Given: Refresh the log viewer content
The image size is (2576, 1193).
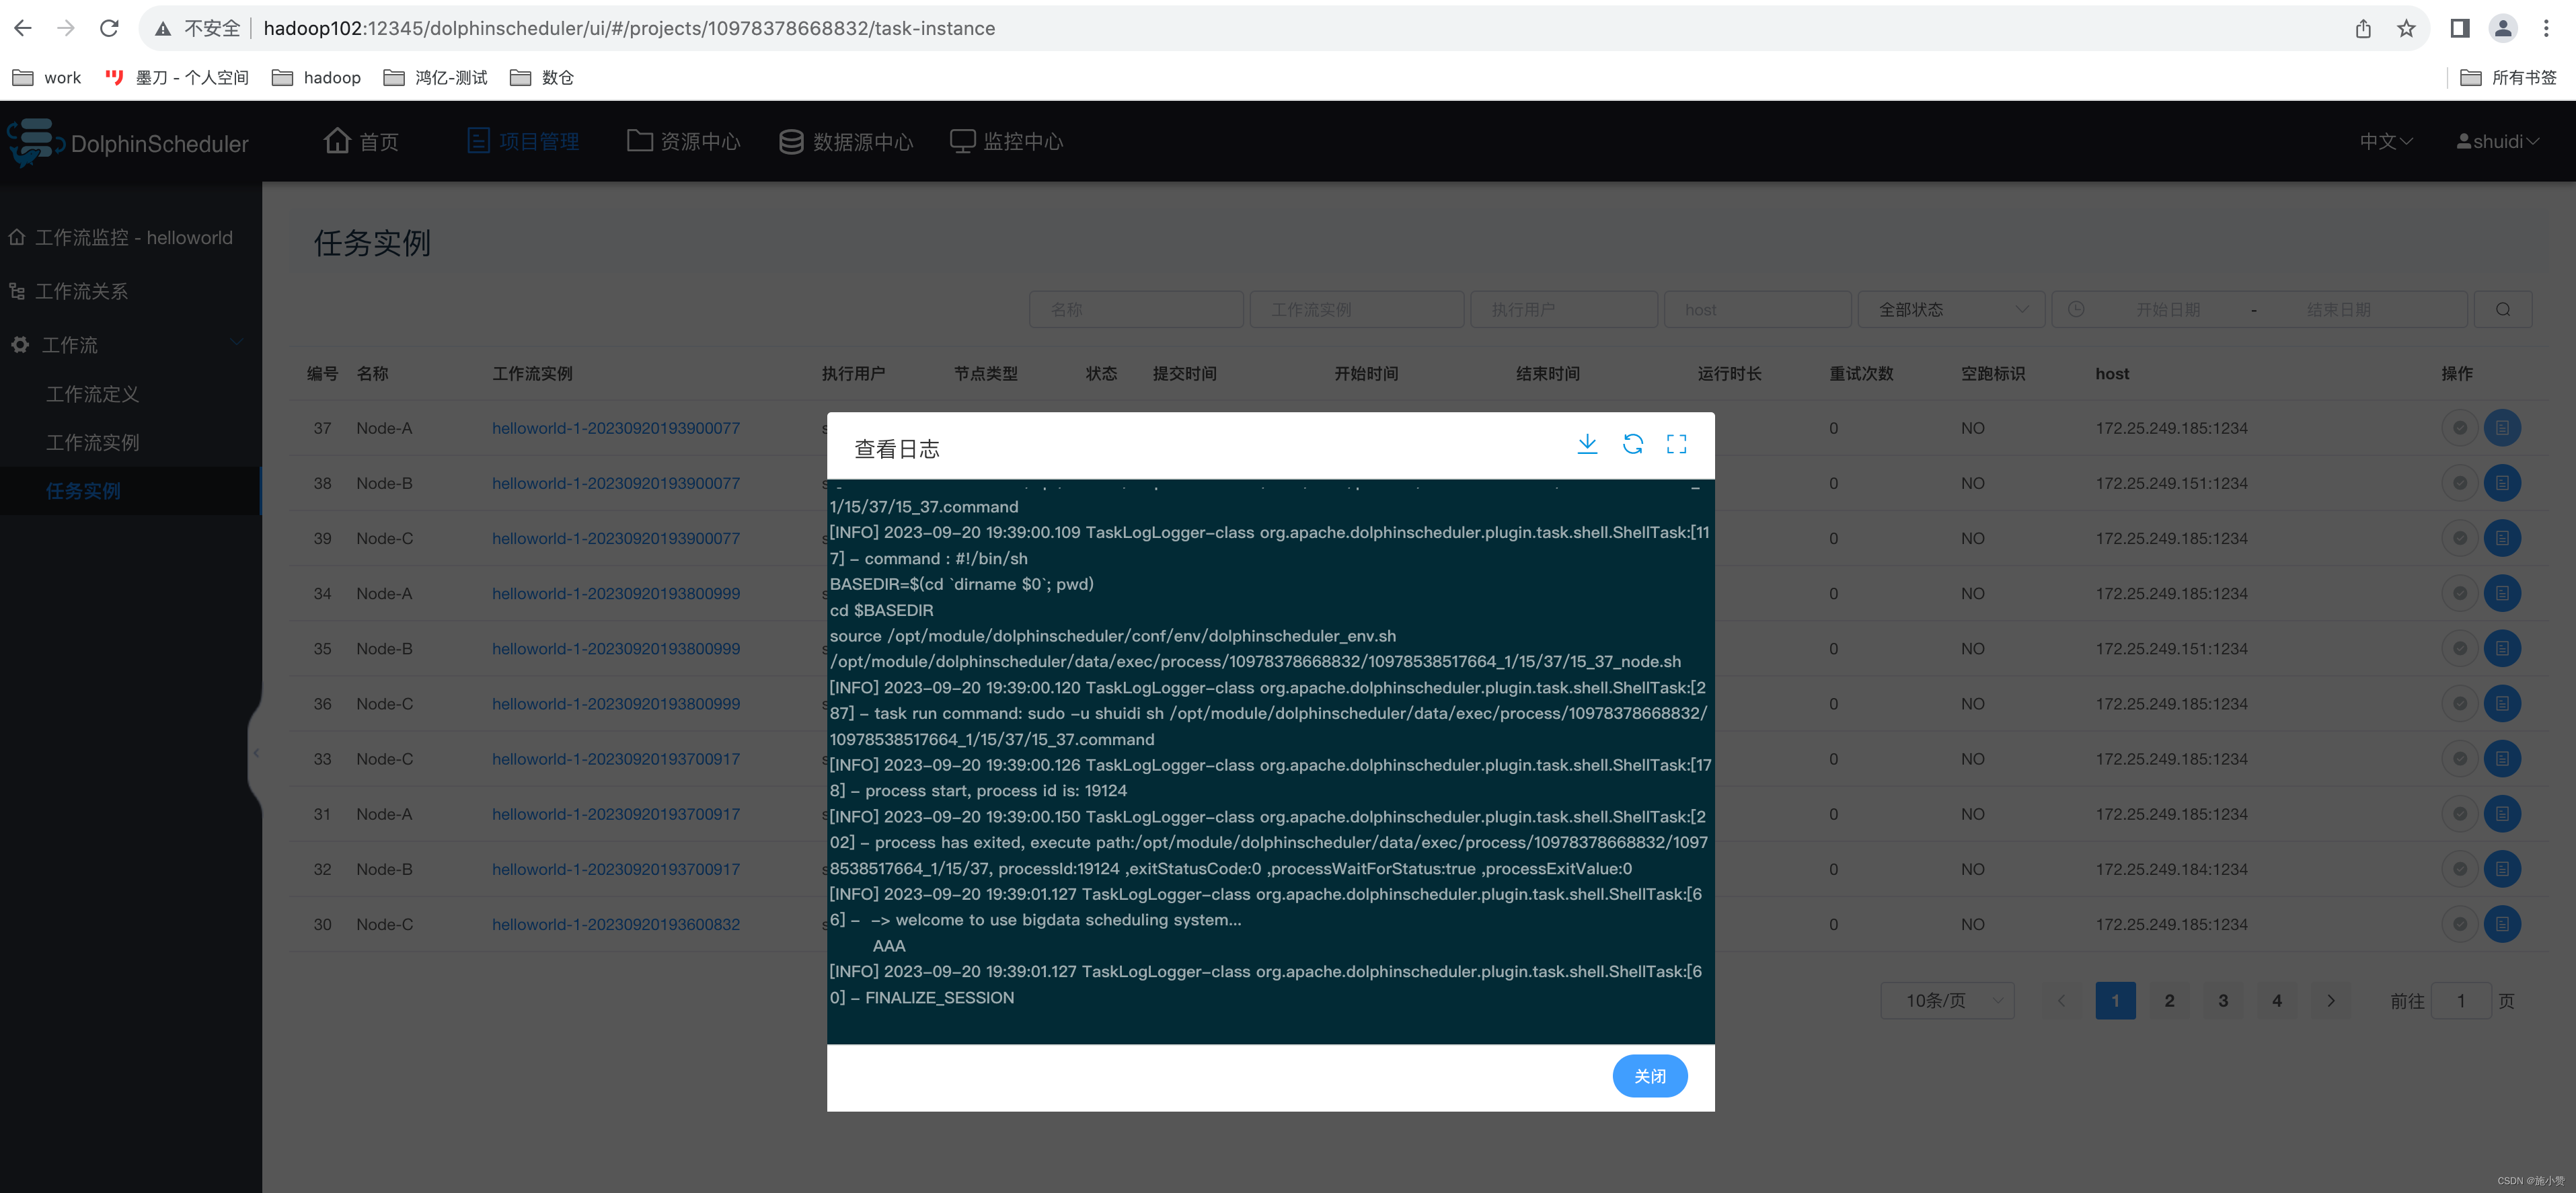Looking at the screenshot, I should [x=1632, y=444].
